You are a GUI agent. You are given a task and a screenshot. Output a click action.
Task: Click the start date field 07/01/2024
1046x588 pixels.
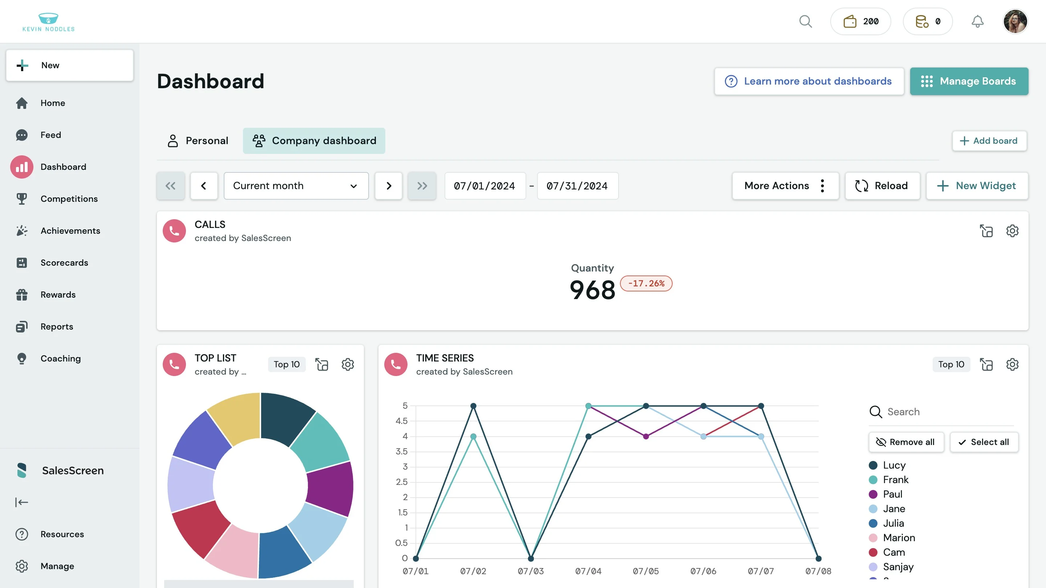pyautogui.click(x=485, y=186)
